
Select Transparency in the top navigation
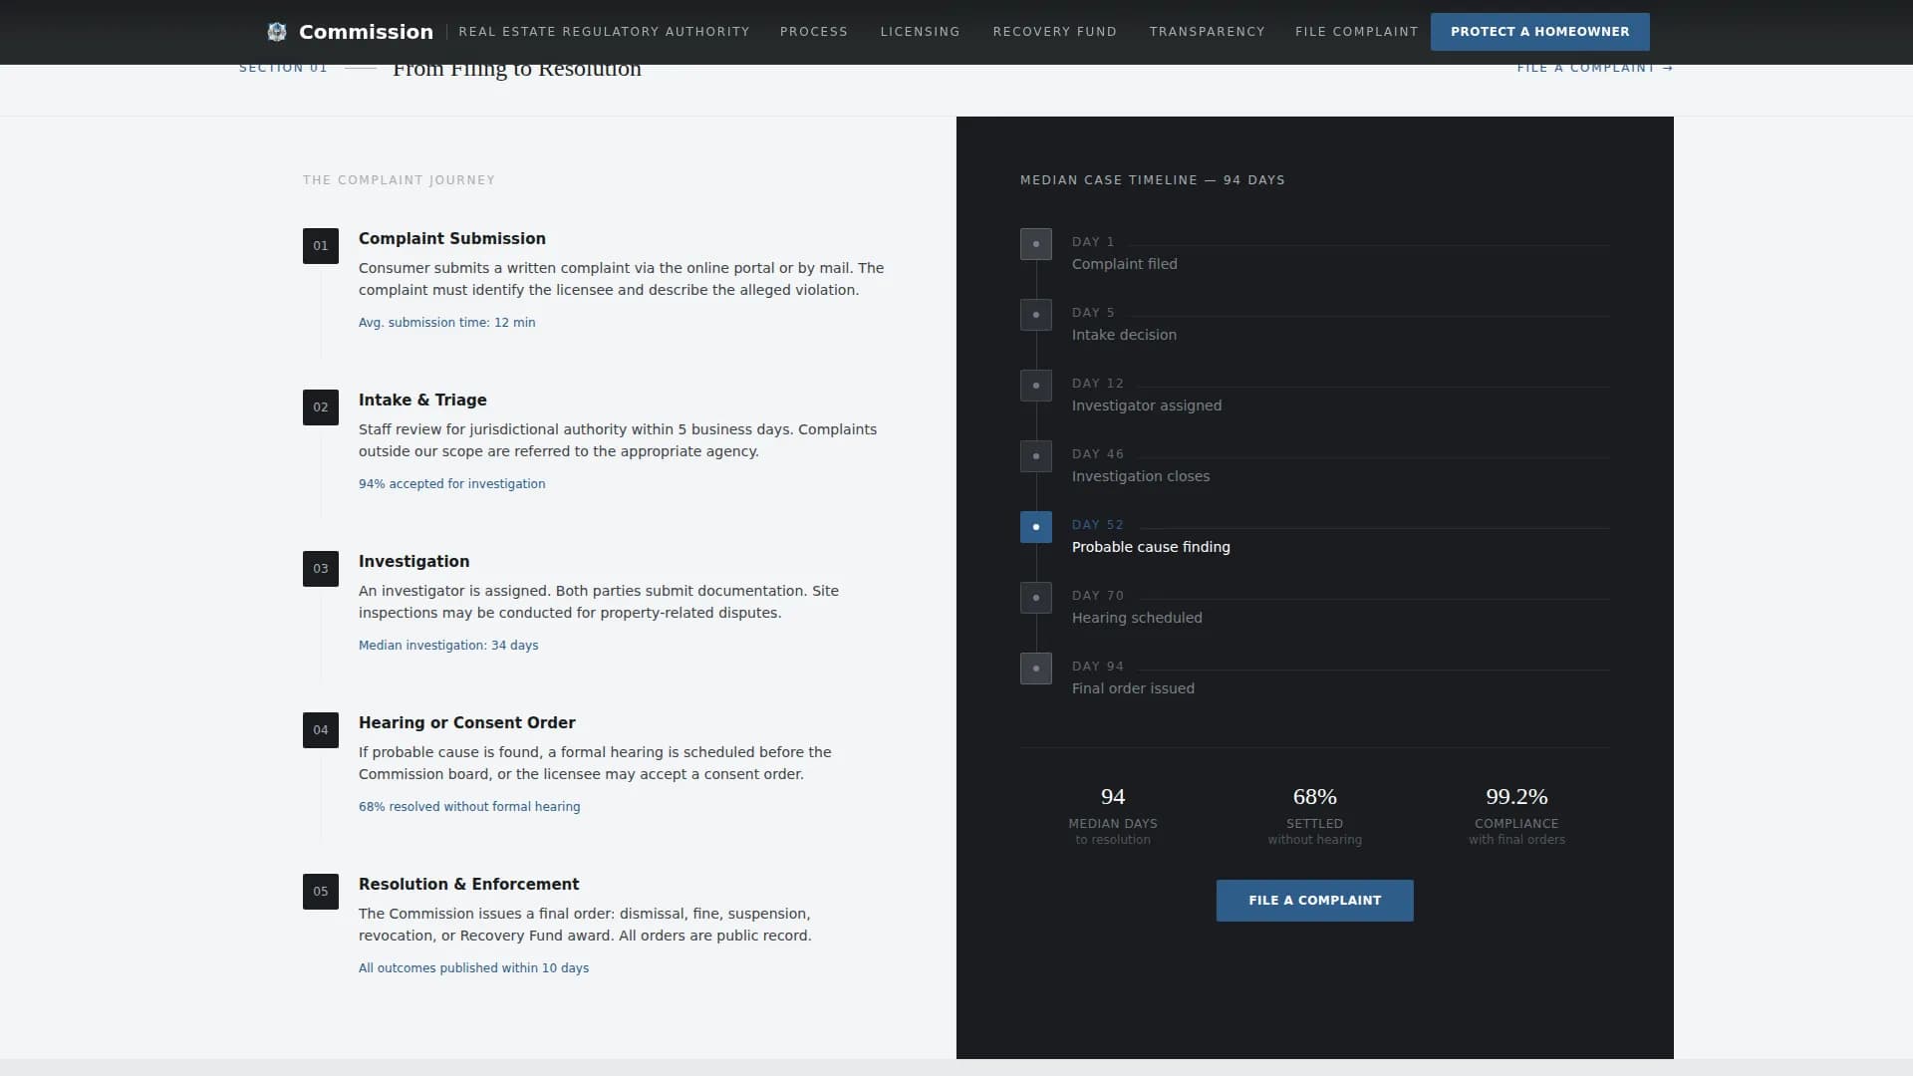point(1208,32)
